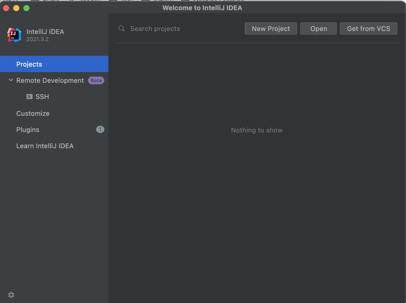Image resolution: width=406 pixels, height=303 pixels.
Task: Create a New Project
Action: pos(271,28)
